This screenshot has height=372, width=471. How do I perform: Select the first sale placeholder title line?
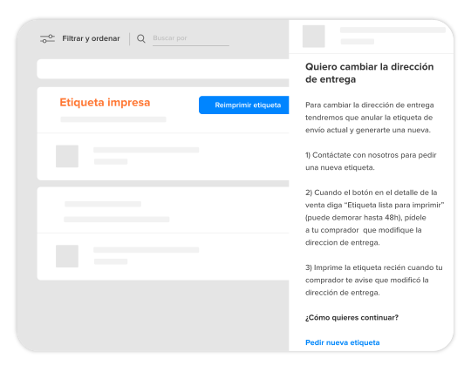[x=146, y=150]
